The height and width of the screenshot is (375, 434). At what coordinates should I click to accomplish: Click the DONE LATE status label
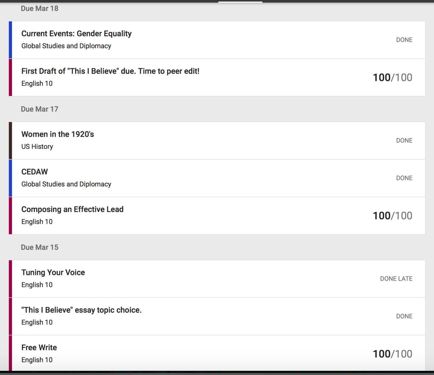[396, 279]
